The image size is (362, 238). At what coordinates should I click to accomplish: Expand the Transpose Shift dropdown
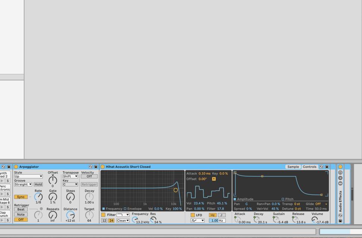(70, 177)
